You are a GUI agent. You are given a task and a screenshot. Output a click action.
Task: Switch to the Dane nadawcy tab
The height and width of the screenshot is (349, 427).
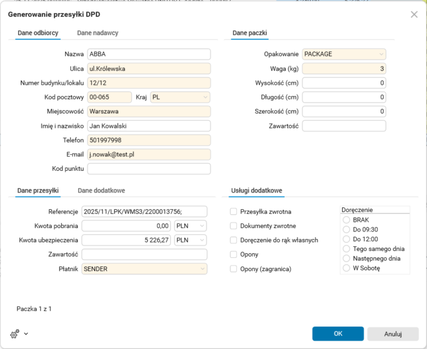point(98,33)
